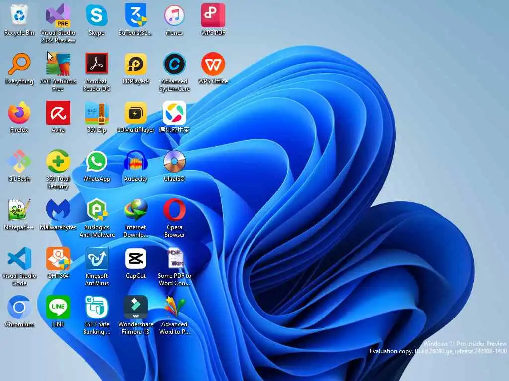Click the iTunes icon

(x=174, y=15)
